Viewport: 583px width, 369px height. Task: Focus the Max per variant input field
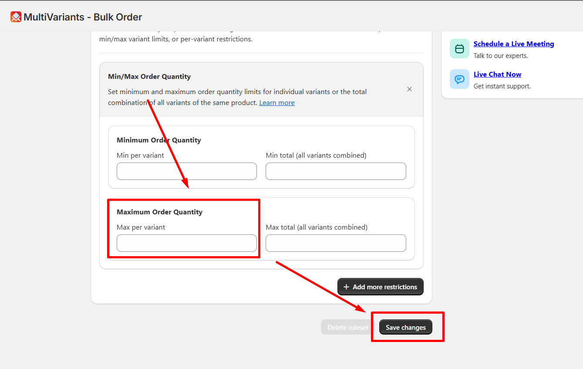(187, 243)
